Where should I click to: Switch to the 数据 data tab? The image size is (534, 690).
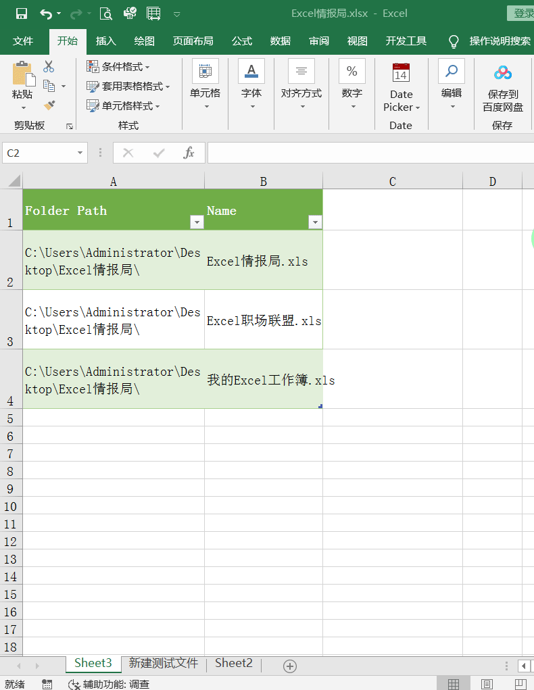pyautogui.click(x=281, y=41)
